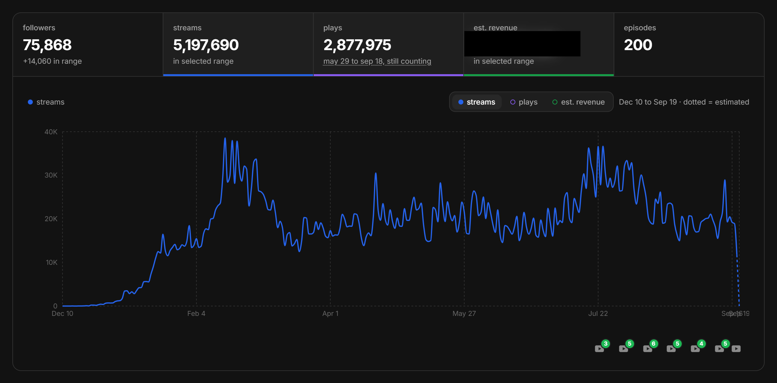Open the plays stat card
The image size is (777, 383).
(388, 44)
